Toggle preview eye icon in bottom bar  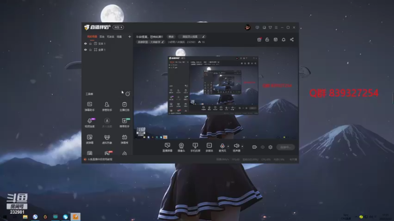tap(263, 147)
